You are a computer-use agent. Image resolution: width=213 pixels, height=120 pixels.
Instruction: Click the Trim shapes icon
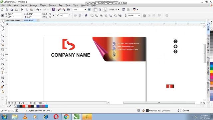(x=97, y=15)
